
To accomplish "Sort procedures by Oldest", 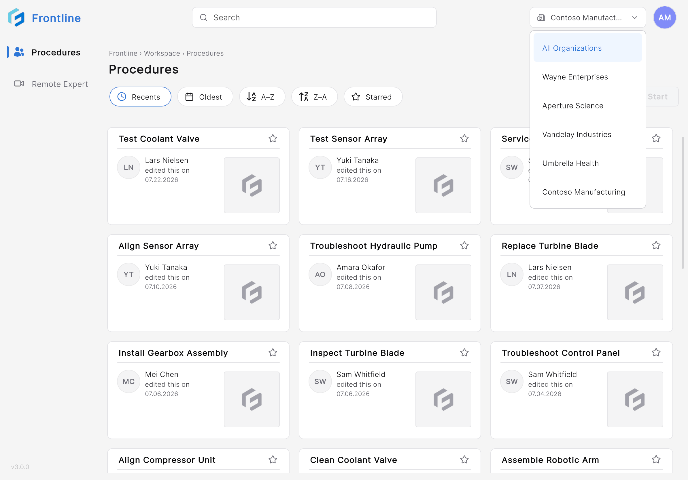I will click(x=205, y=97).
